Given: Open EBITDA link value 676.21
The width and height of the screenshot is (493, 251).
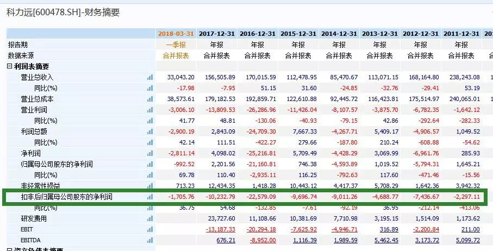Looking at the screenshot, I should (x=226, y=240).
